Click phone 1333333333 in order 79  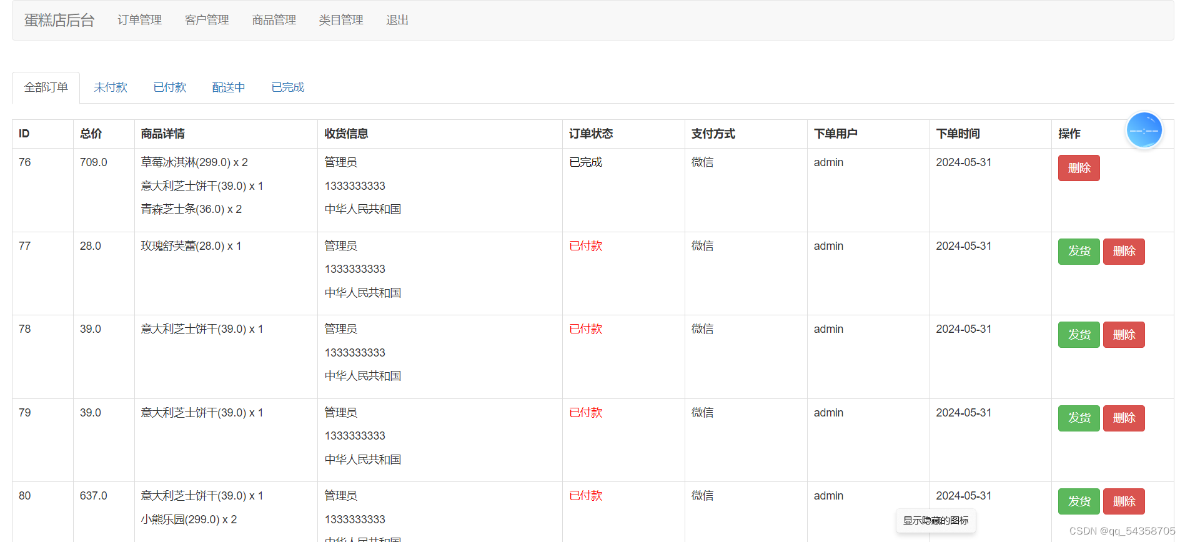(x=355, y=436)
